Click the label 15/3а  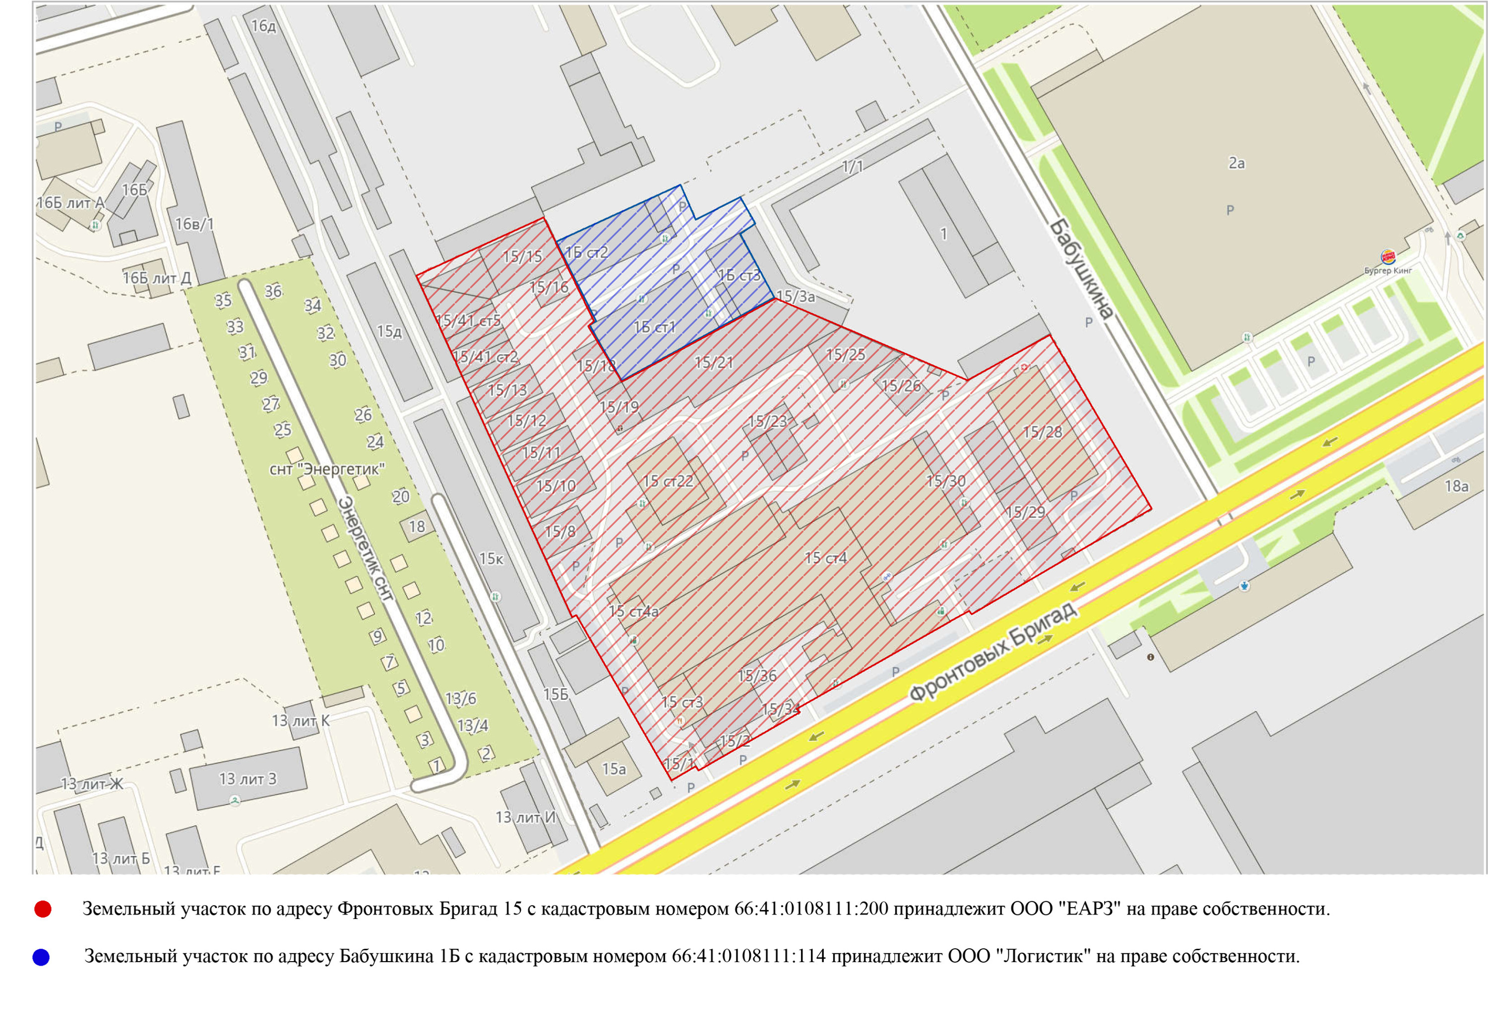click(795, 297)
